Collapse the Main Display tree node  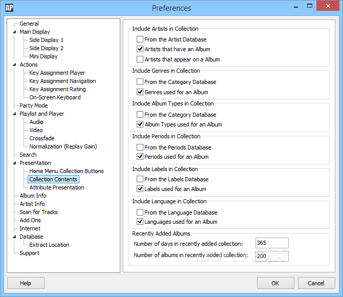tap(14, 32)
